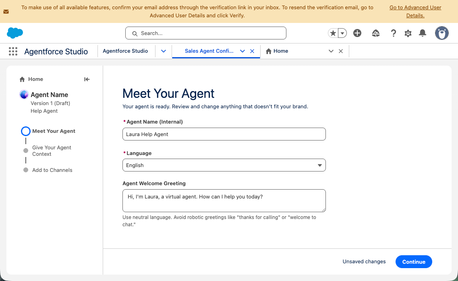Click the Agent Name avatar icon
The height and width of the screenshot is (281, 458).
(x=24, y=95)
